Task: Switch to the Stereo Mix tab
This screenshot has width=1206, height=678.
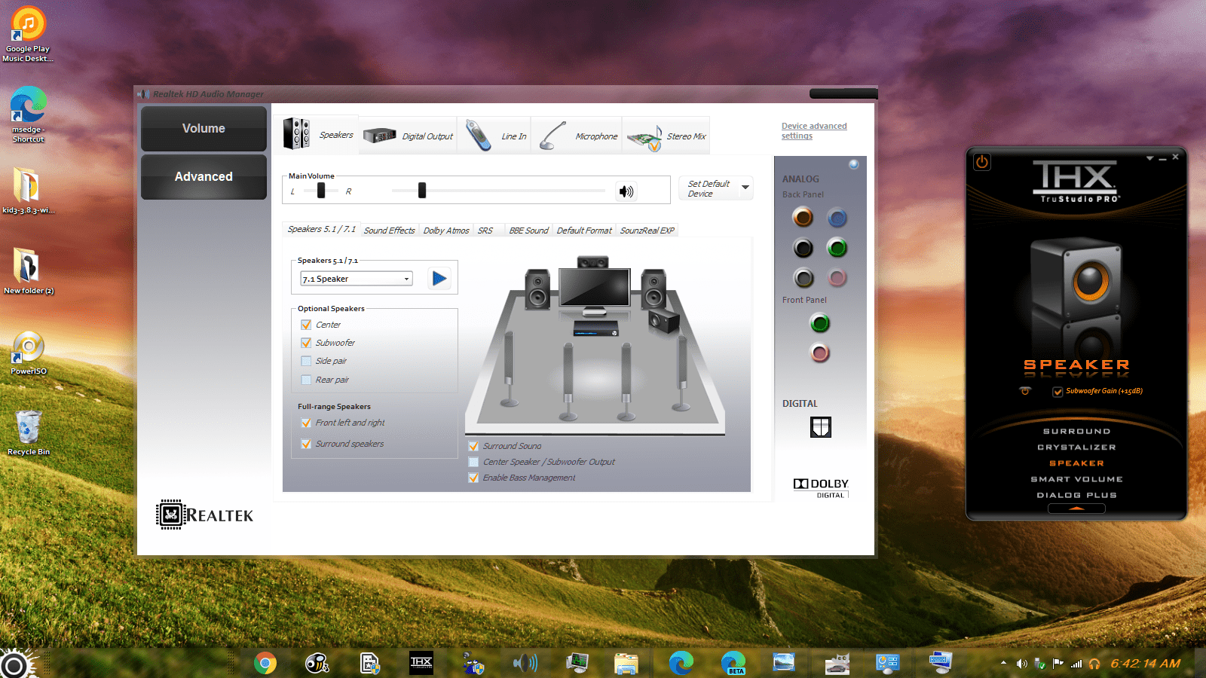Action: click(666, 136)
